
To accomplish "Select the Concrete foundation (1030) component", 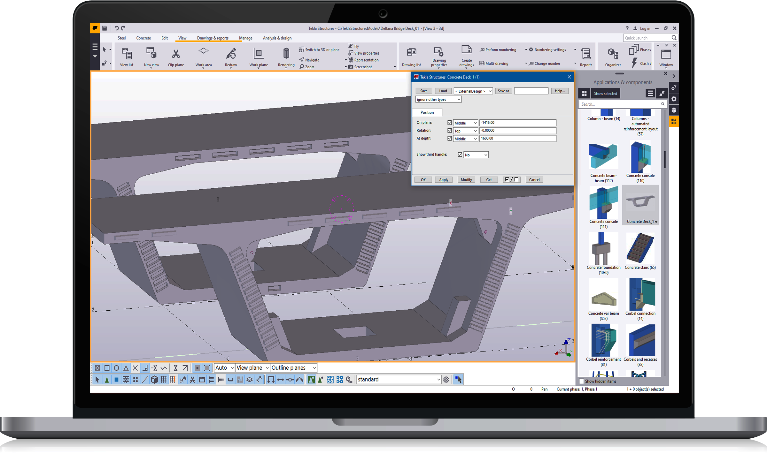I will (603, 254).
